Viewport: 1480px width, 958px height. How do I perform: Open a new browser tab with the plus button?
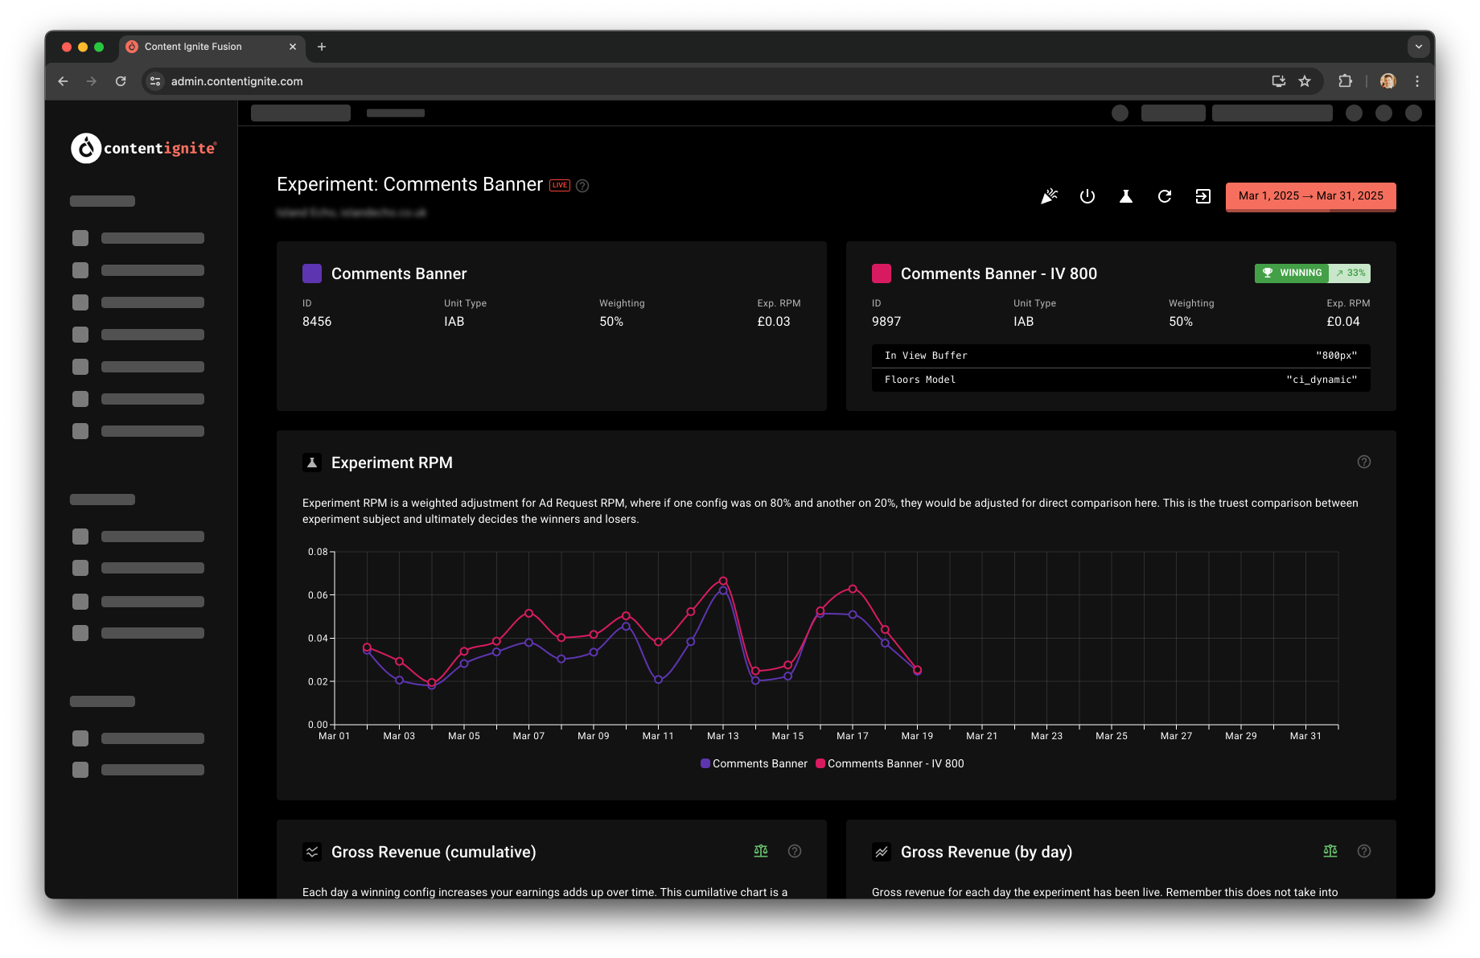322,47
